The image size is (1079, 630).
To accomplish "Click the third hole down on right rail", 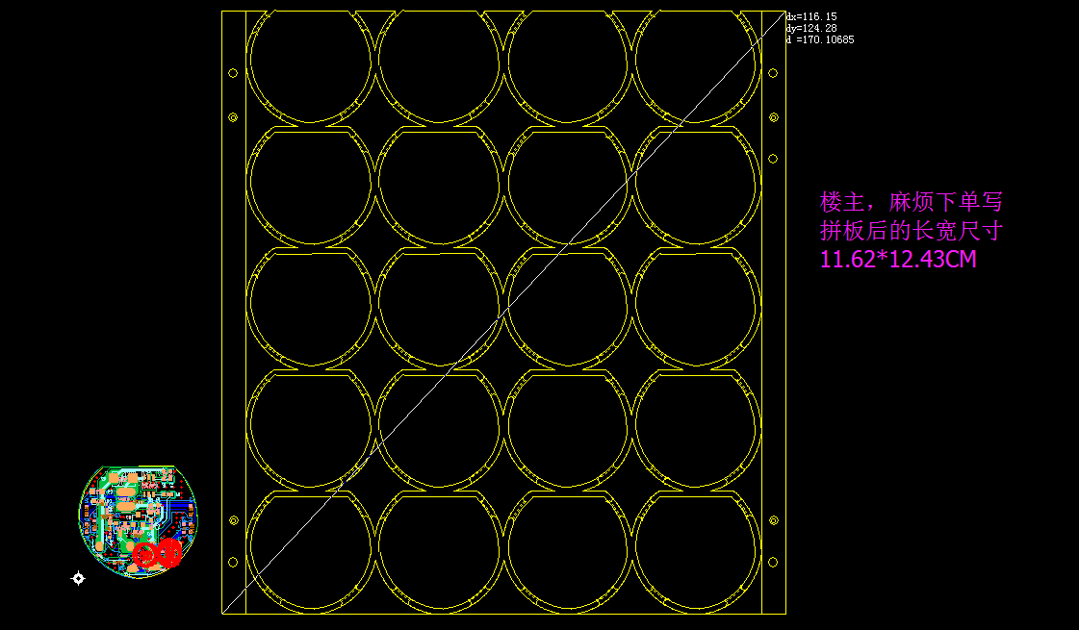I will pos(773,158).
